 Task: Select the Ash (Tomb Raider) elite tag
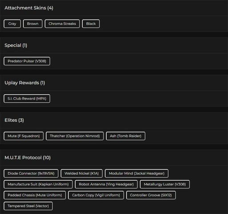[125, 136]
